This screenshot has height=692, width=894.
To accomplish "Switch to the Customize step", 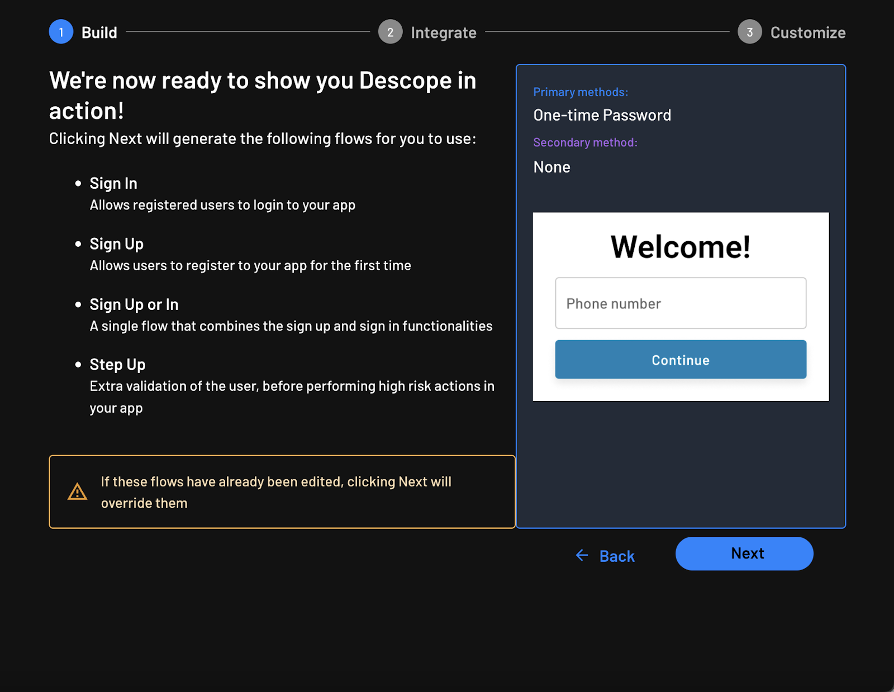I will 808,32.
